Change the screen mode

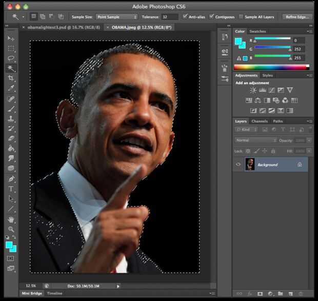click(11, 268)
